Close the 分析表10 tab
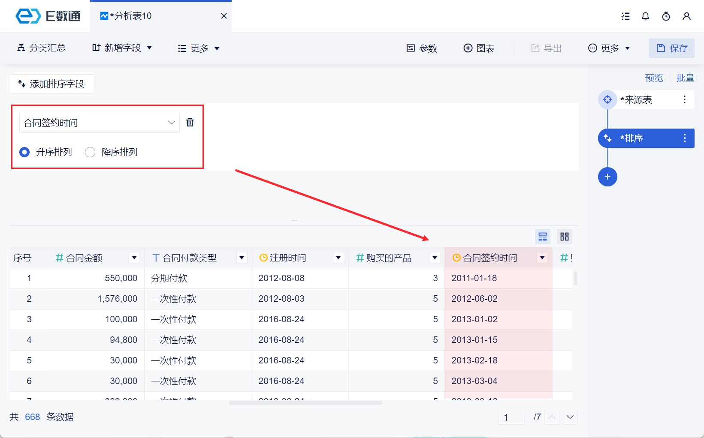This screenshot has width=704, height=438. (x=224, y=16)
